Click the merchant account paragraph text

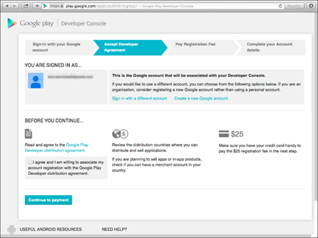click(157, 164)
